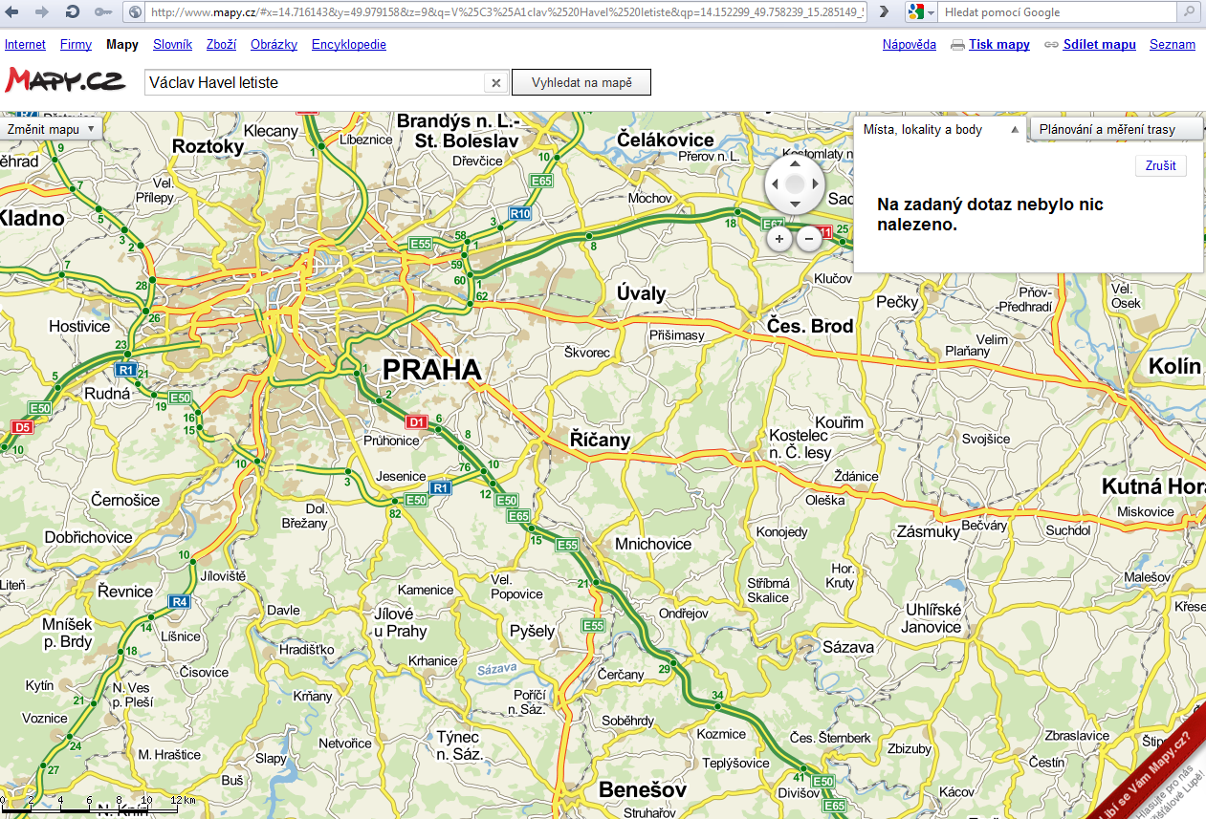This screenshot has height=819, width=1206.
Task: Click the globe icon in the address bar
Action: click(135, 12)
